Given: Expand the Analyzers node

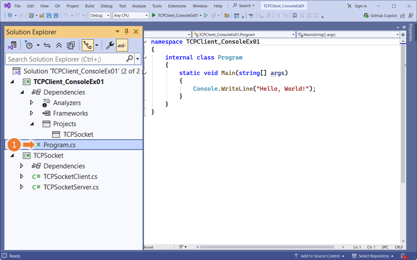Looking at the screenshot, I should (32, 102).
